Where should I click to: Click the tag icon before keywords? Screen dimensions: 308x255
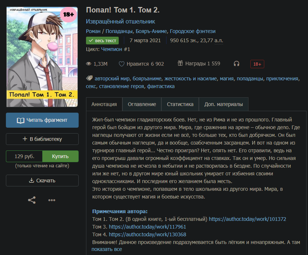(89, 78)
